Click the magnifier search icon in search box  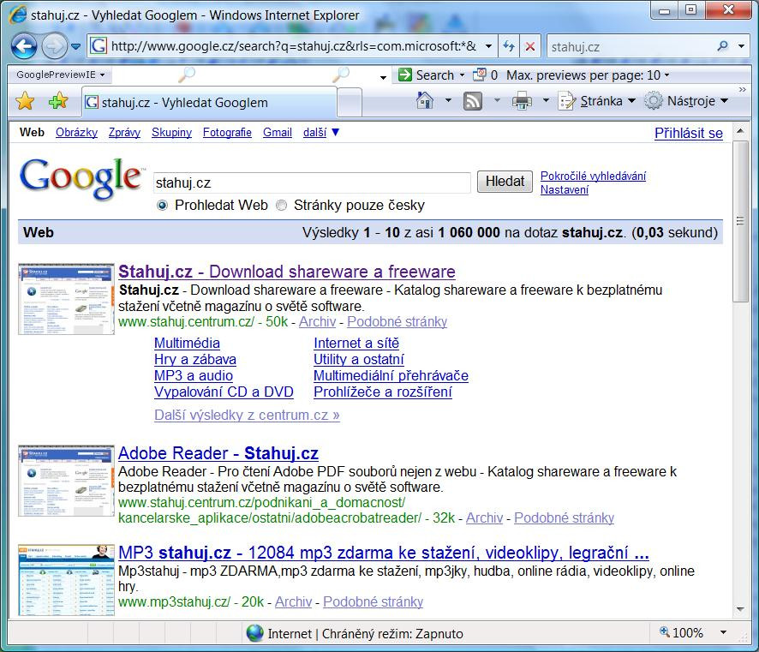pos(722,46)
